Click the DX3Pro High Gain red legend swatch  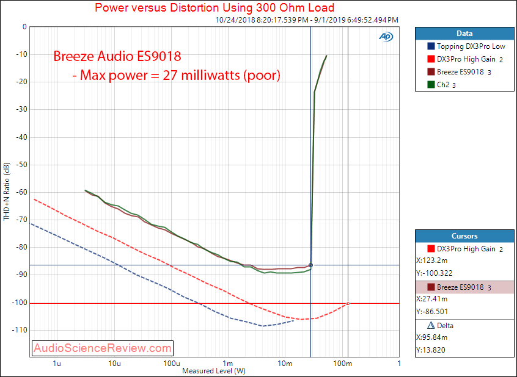coord(431,59)
